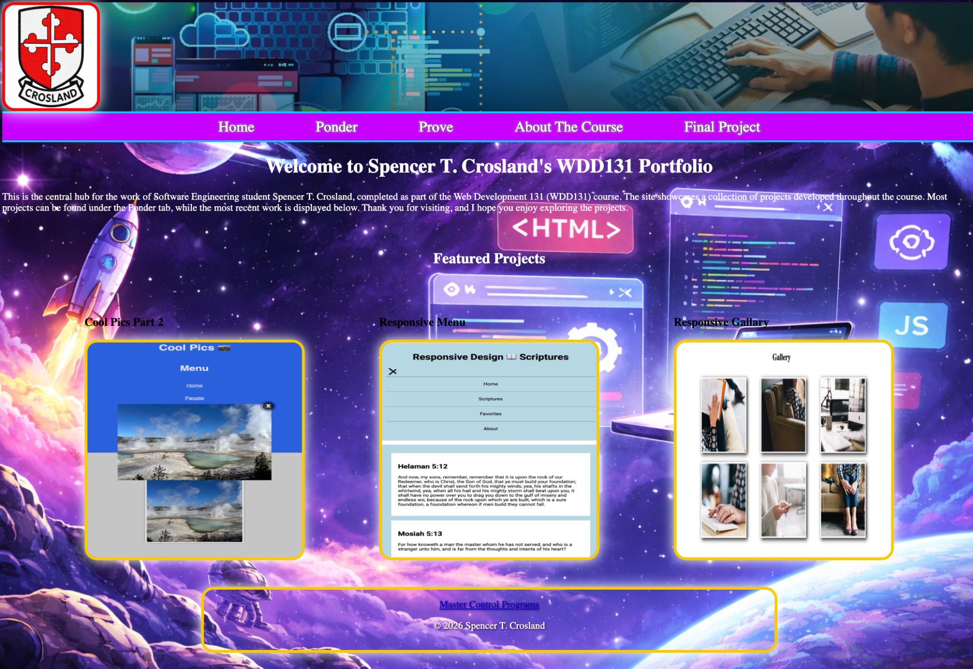Click the Welcome to Spencer T. Crosland heading
The width and height of the screenshot is (973, 669).
(x=489, y=166)
